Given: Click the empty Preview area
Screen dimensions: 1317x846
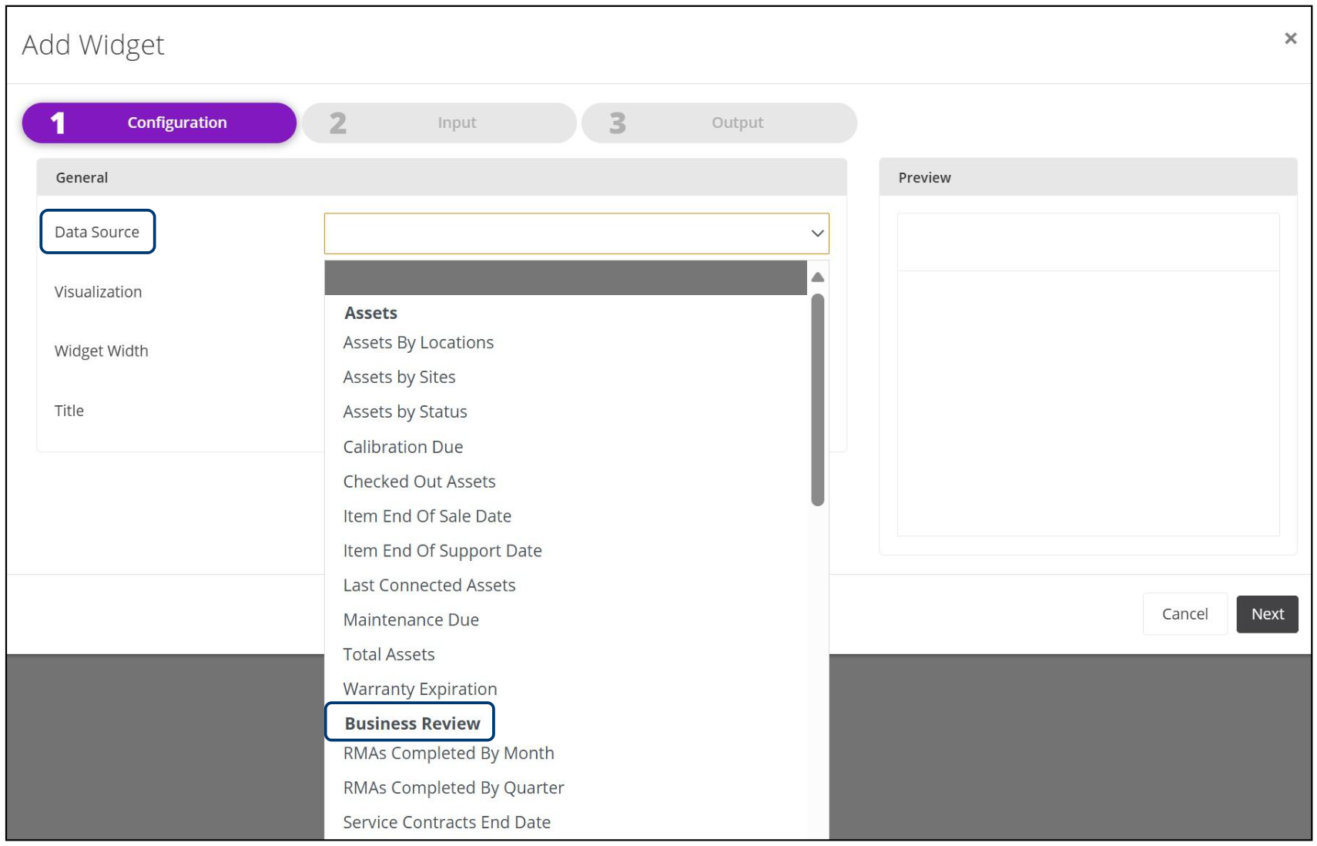Looking at the screenshot, I should click(1087, 374).
